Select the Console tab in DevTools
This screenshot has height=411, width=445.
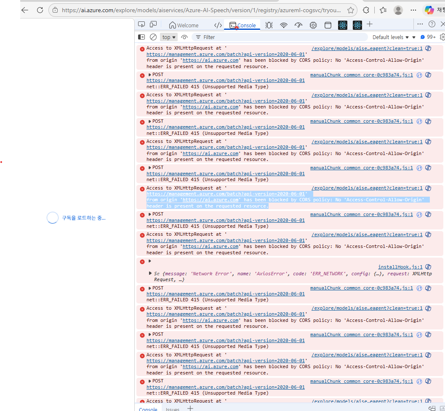242,25
